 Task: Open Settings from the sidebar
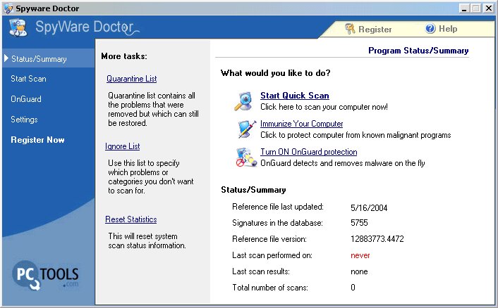(24, 120)
